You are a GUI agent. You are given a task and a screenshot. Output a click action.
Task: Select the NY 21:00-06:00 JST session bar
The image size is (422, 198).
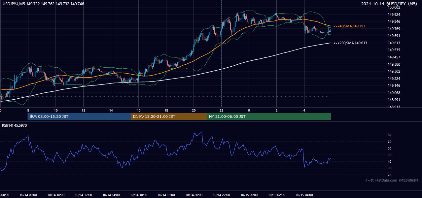(x=269, y=116)
